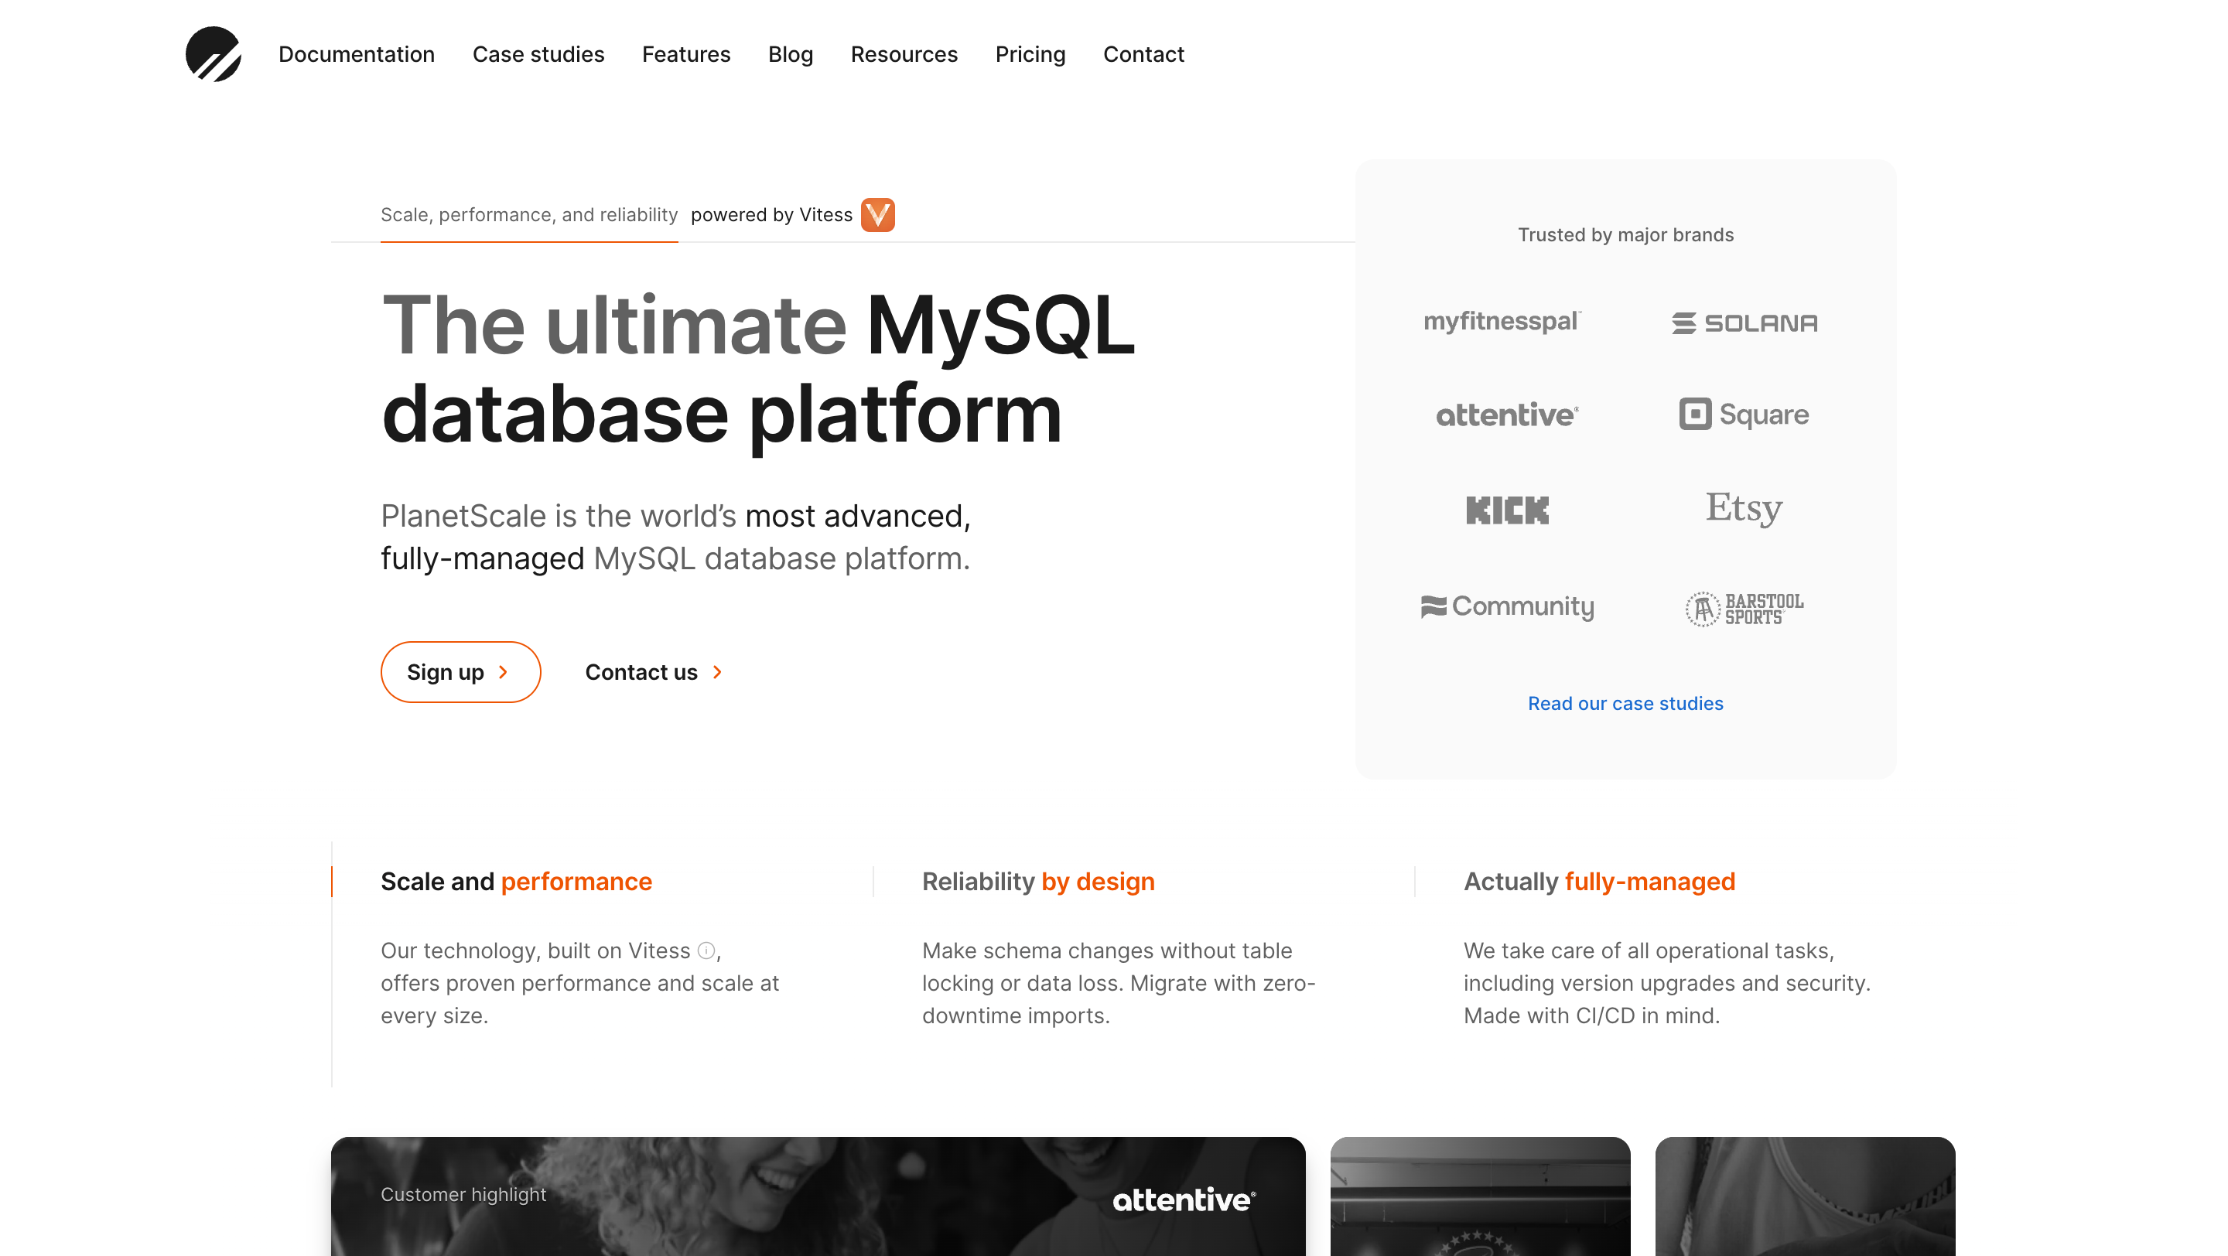The image size is (2228, 1256).
Task: Open the Resources navigation item
Action: point(904,54)
